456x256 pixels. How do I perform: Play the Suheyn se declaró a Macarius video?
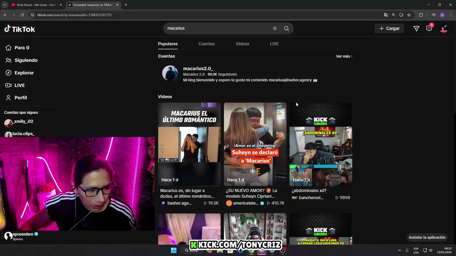(x=255, y=144)
